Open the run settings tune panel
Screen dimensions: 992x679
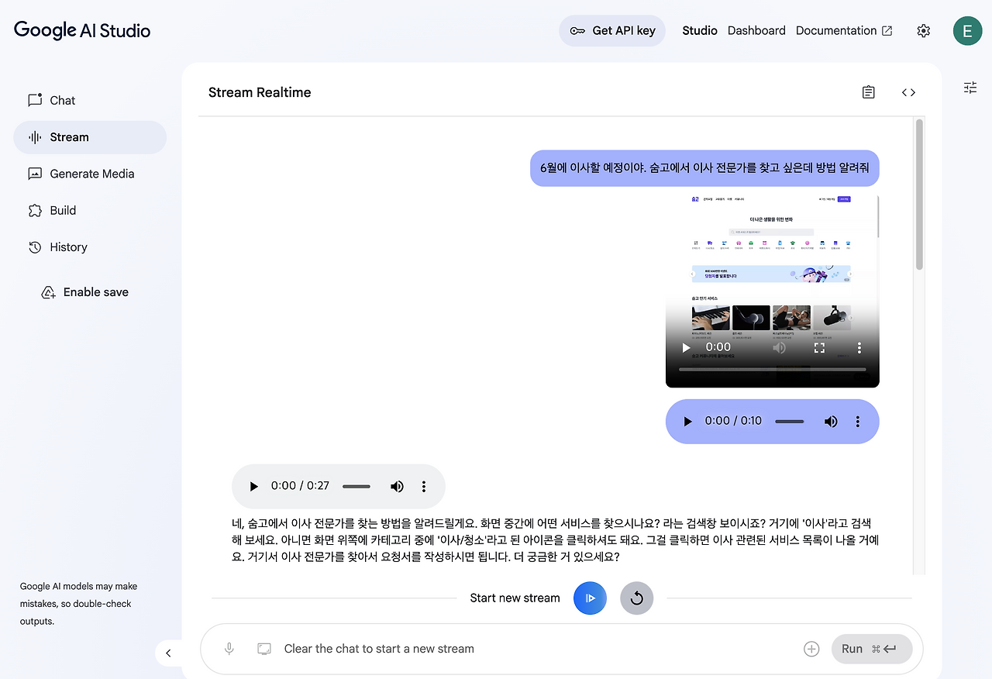click(970, 87)
